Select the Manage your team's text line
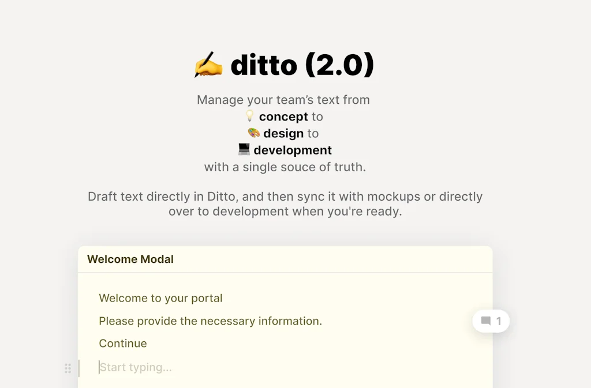The height and width of the screenshot is (388, 591). pyautogui.click(x=284, y=99)
